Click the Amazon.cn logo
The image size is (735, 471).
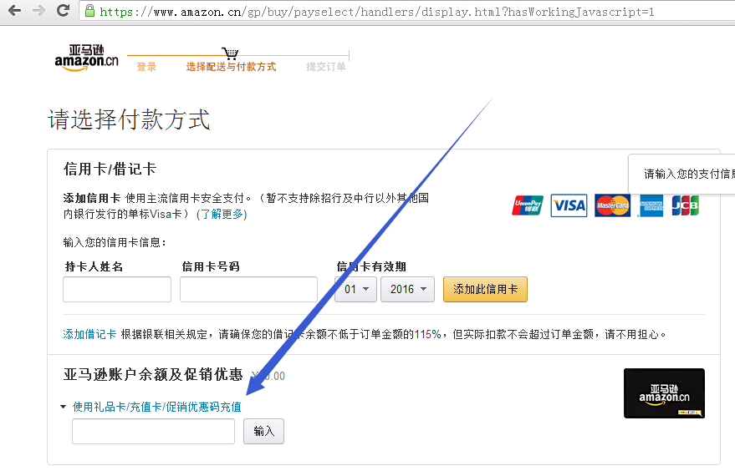pos(87,58)
